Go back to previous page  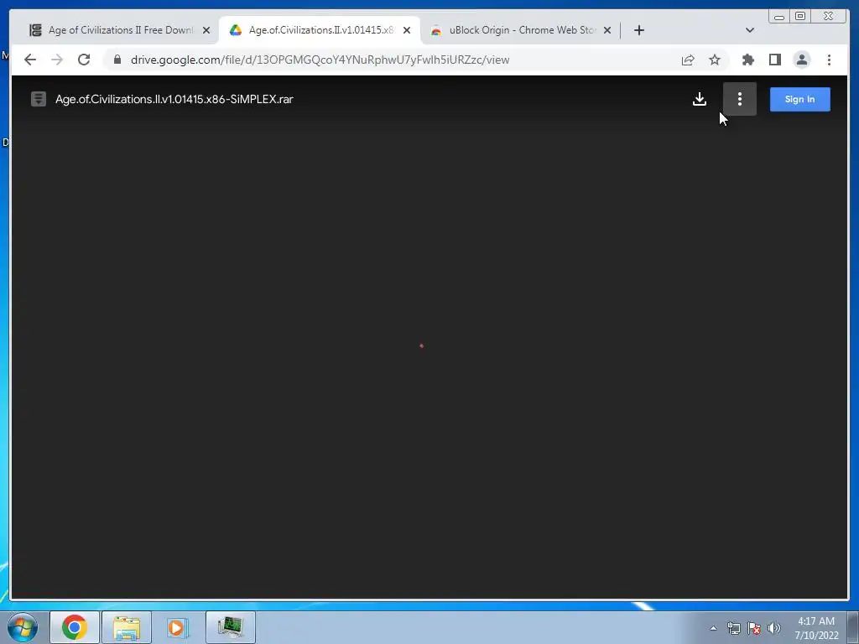pyautogui.click(x=30, y=60)
